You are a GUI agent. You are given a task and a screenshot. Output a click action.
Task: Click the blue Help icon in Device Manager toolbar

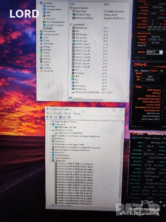pyautogui.click(x=60, y=117)
